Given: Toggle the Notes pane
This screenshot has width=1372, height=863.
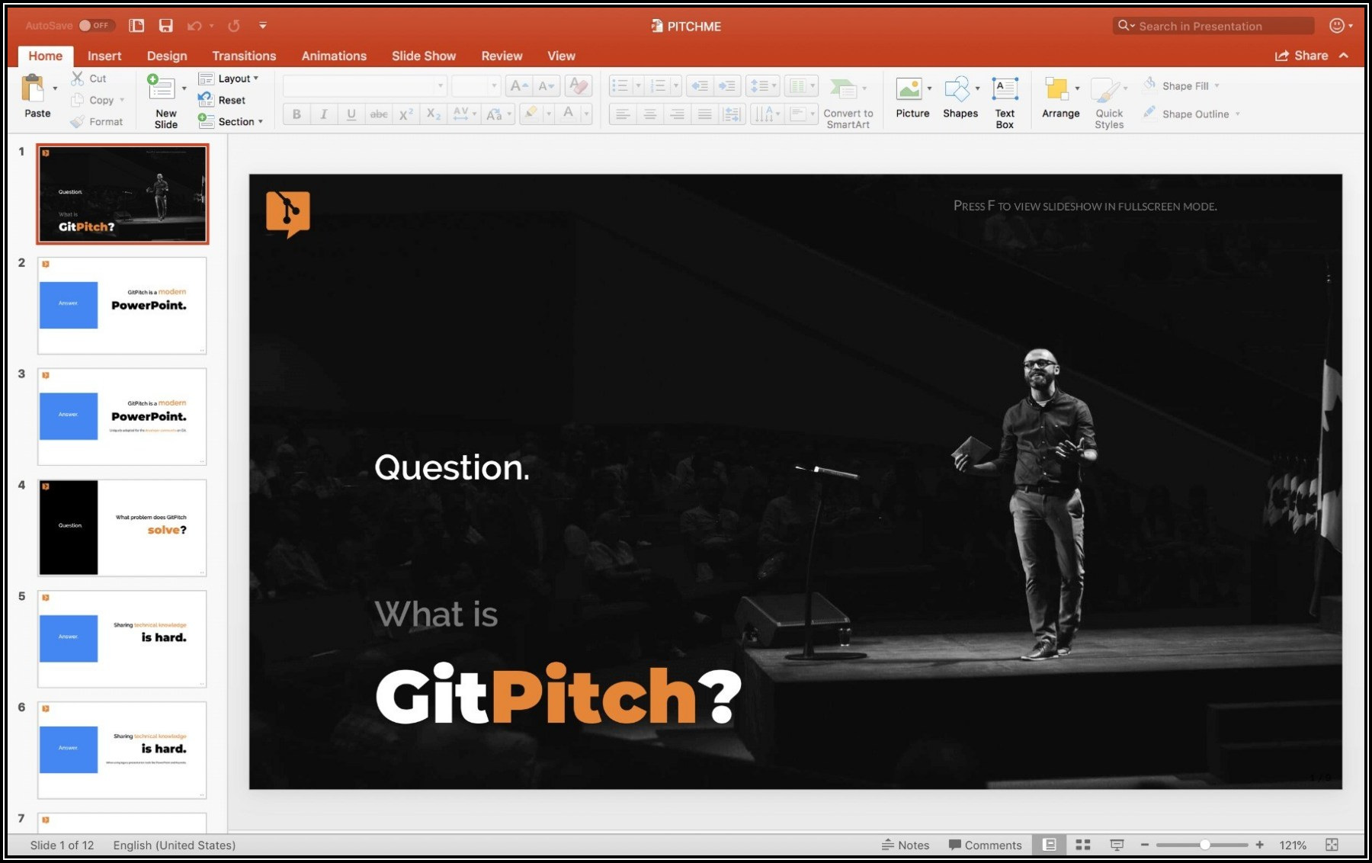Looking at the screenshot, I should (906, 845).
